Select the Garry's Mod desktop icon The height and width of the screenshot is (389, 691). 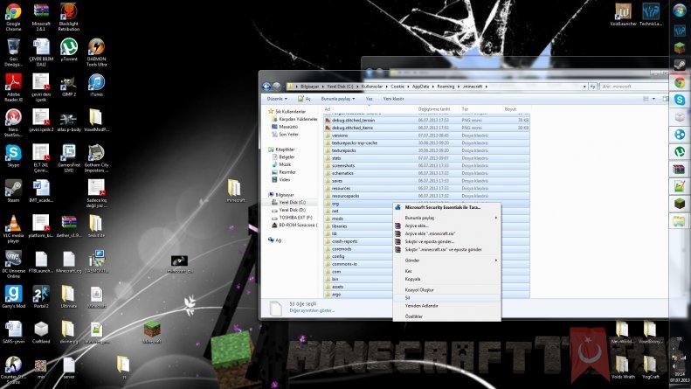coord(13,297)
